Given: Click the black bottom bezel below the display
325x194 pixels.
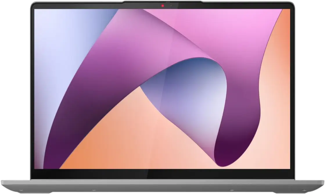Looking at the screenshot, I should 163,174.
